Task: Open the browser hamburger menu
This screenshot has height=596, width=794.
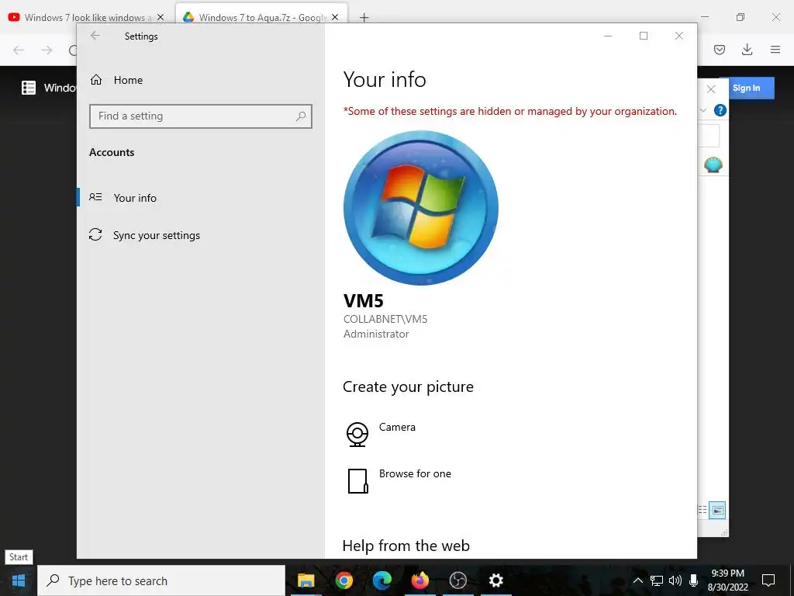Action: coord(775,50)
